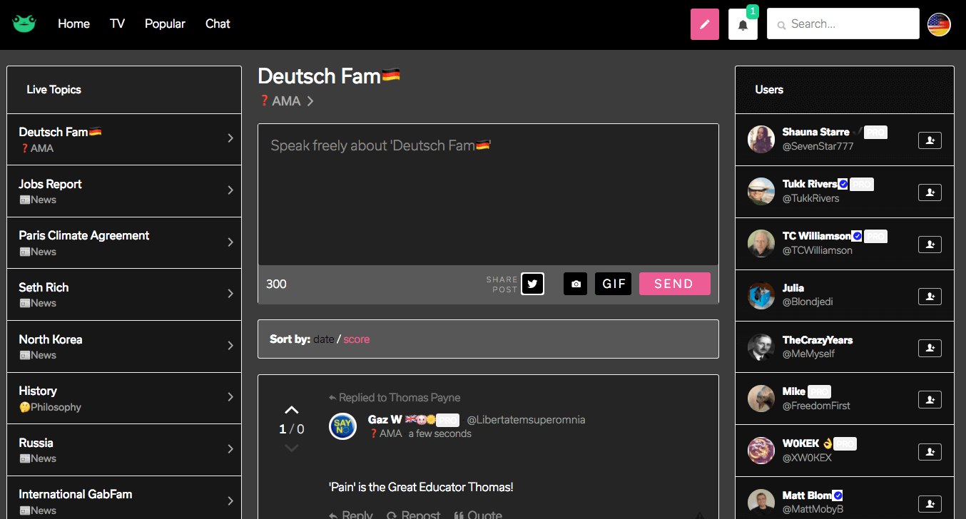Expand the Paris Climate Agreement topic
Viewport: 966px width, 519px height.
click(x=230, y=242)
